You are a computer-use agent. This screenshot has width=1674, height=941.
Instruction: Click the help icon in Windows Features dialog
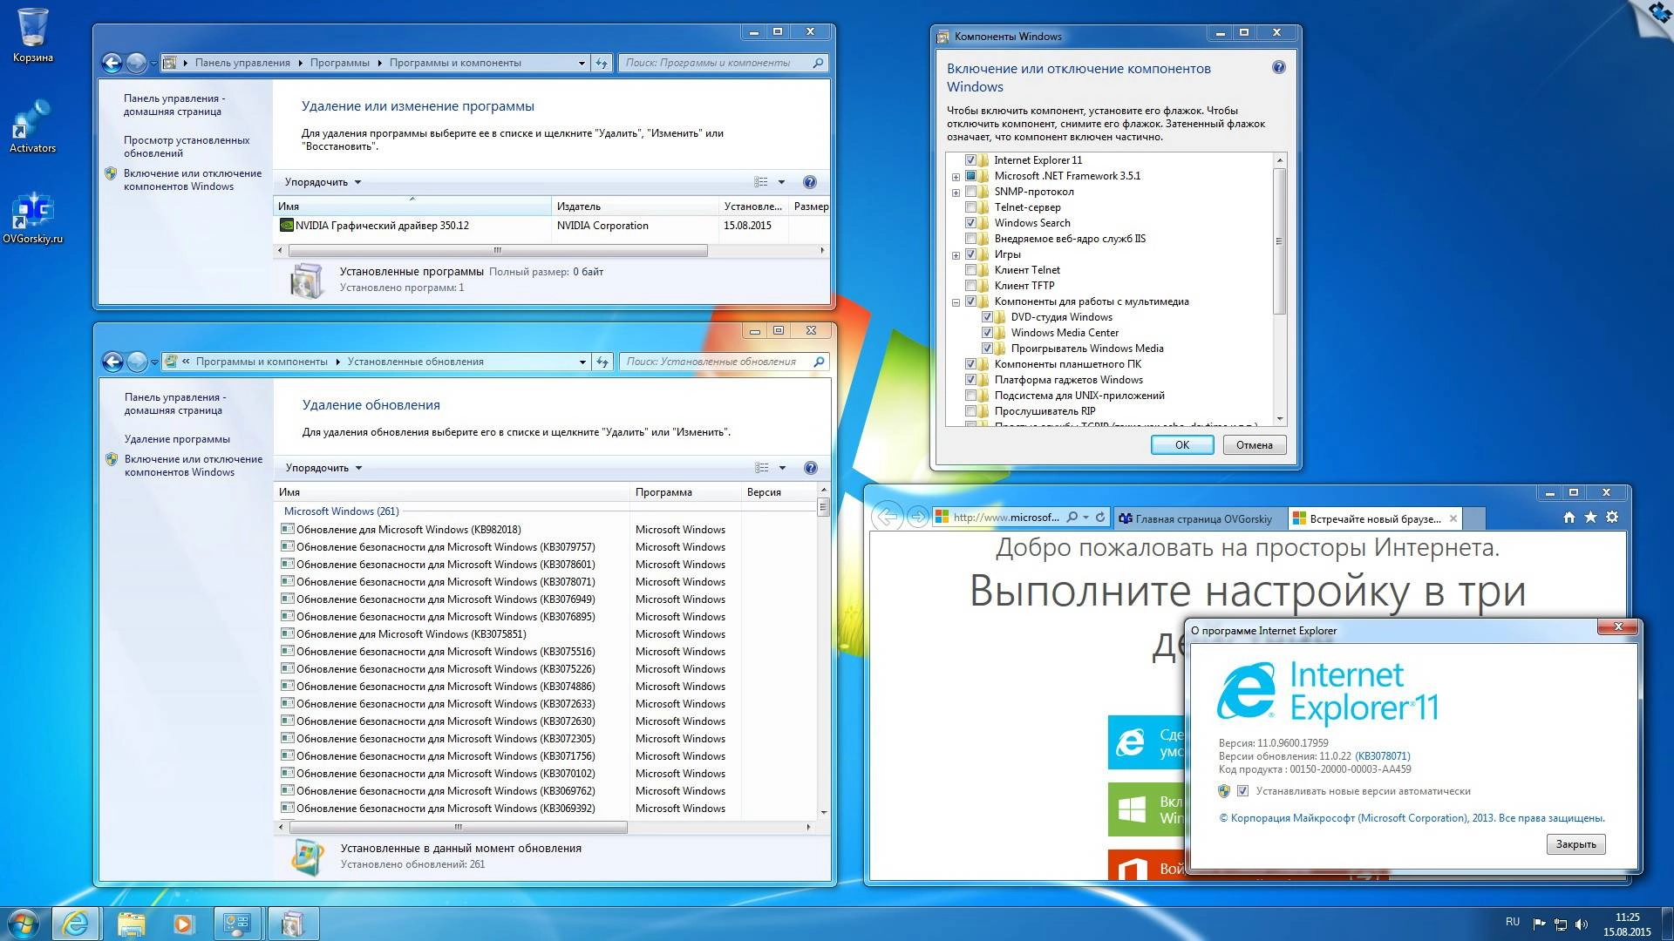click(1279, 67)
